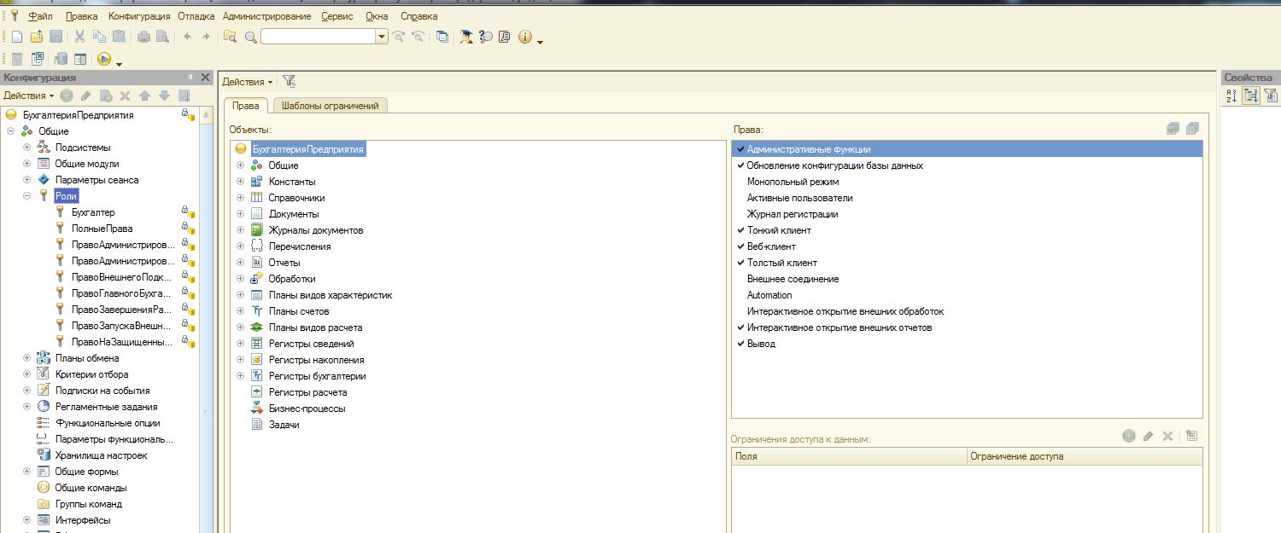Screen dimensions: 1281x533
Task: Click the Redo arrow icon
Action: [x=206, y=37]
